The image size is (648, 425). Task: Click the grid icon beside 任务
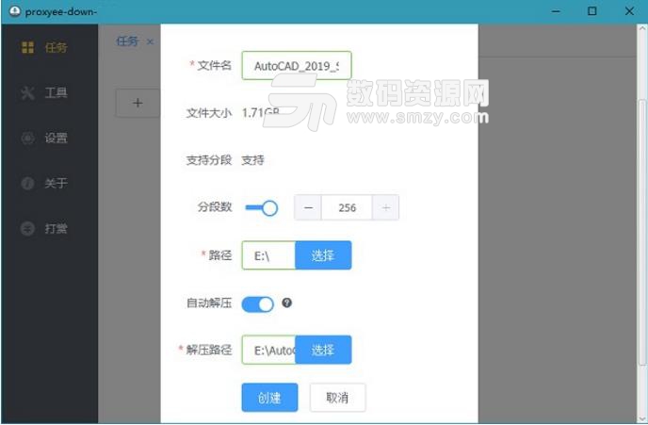[x=27, y=47]
